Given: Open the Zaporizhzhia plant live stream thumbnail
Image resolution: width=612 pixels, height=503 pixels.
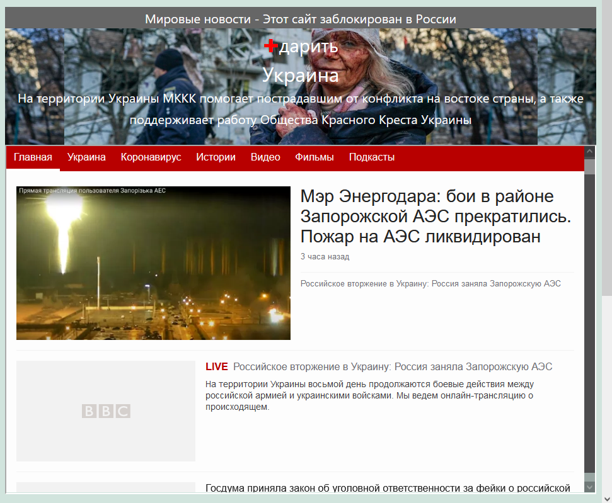Looking at the screenshot, I should pyautogui.click(x=153, y=263).
